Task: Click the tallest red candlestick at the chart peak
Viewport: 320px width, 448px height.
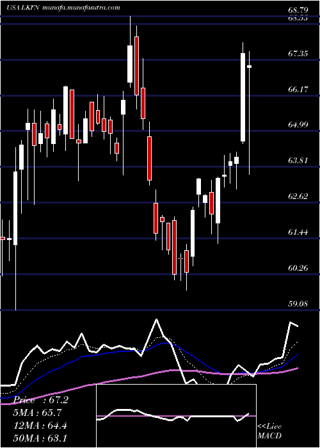Action: pyautogui.click(x=136, y=66)
